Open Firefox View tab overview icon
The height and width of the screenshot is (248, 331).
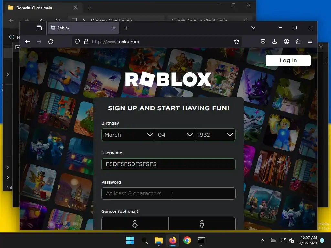point(39,28)
